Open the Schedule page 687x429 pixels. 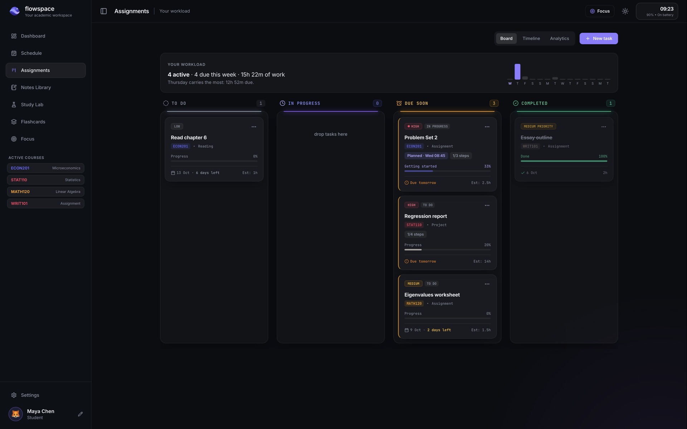coord(45,53)
